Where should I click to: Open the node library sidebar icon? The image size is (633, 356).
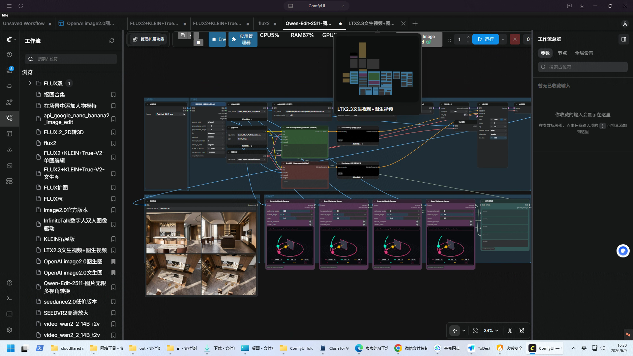[10, 86]
